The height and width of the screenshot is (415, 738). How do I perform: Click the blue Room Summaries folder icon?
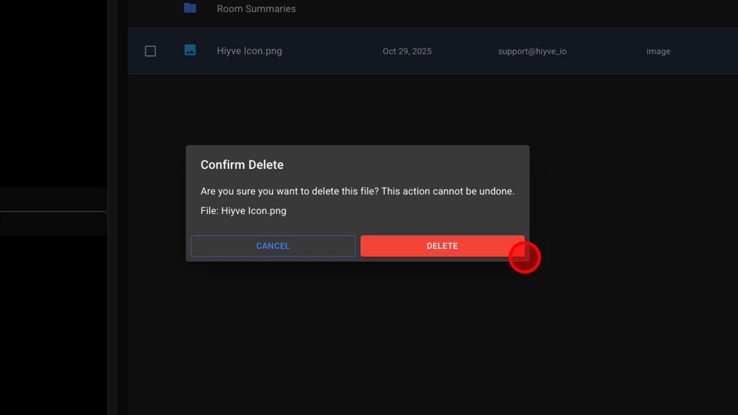[190, 8]
